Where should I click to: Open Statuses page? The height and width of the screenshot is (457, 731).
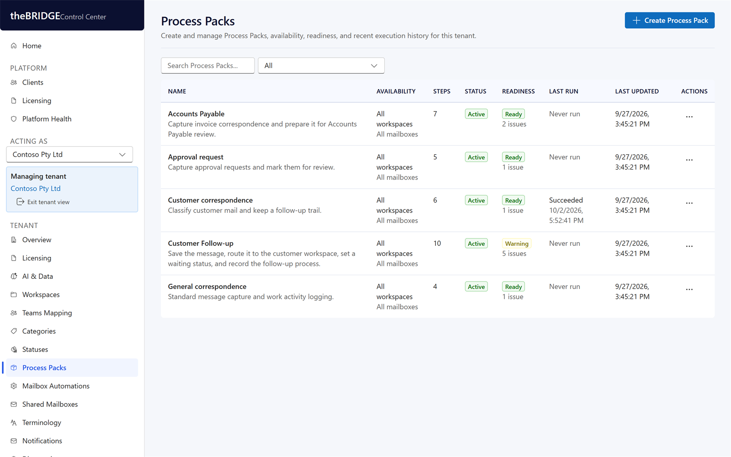(72, 349)
